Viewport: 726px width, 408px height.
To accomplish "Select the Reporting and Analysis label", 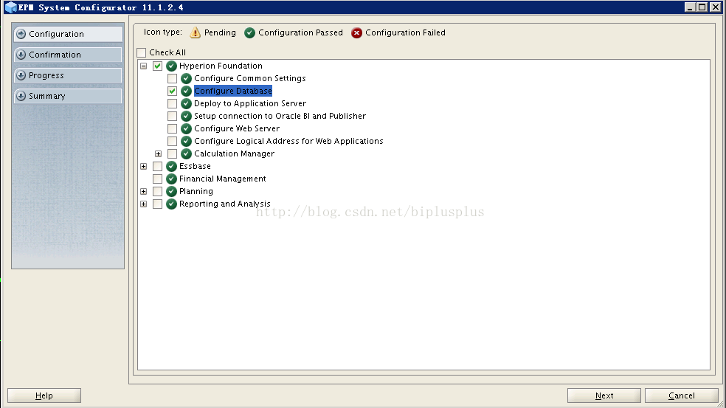I will [225, 204].
